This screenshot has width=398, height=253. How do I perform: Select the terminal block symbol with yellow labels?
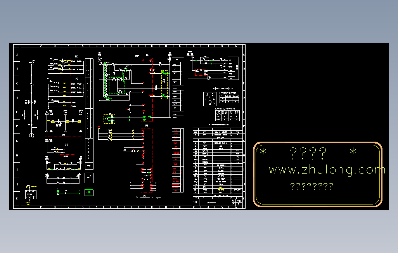[x=31, y=194]
